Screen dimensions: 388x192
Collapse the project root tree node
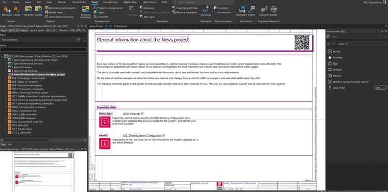pyautogui.click(x=2, y=56)
